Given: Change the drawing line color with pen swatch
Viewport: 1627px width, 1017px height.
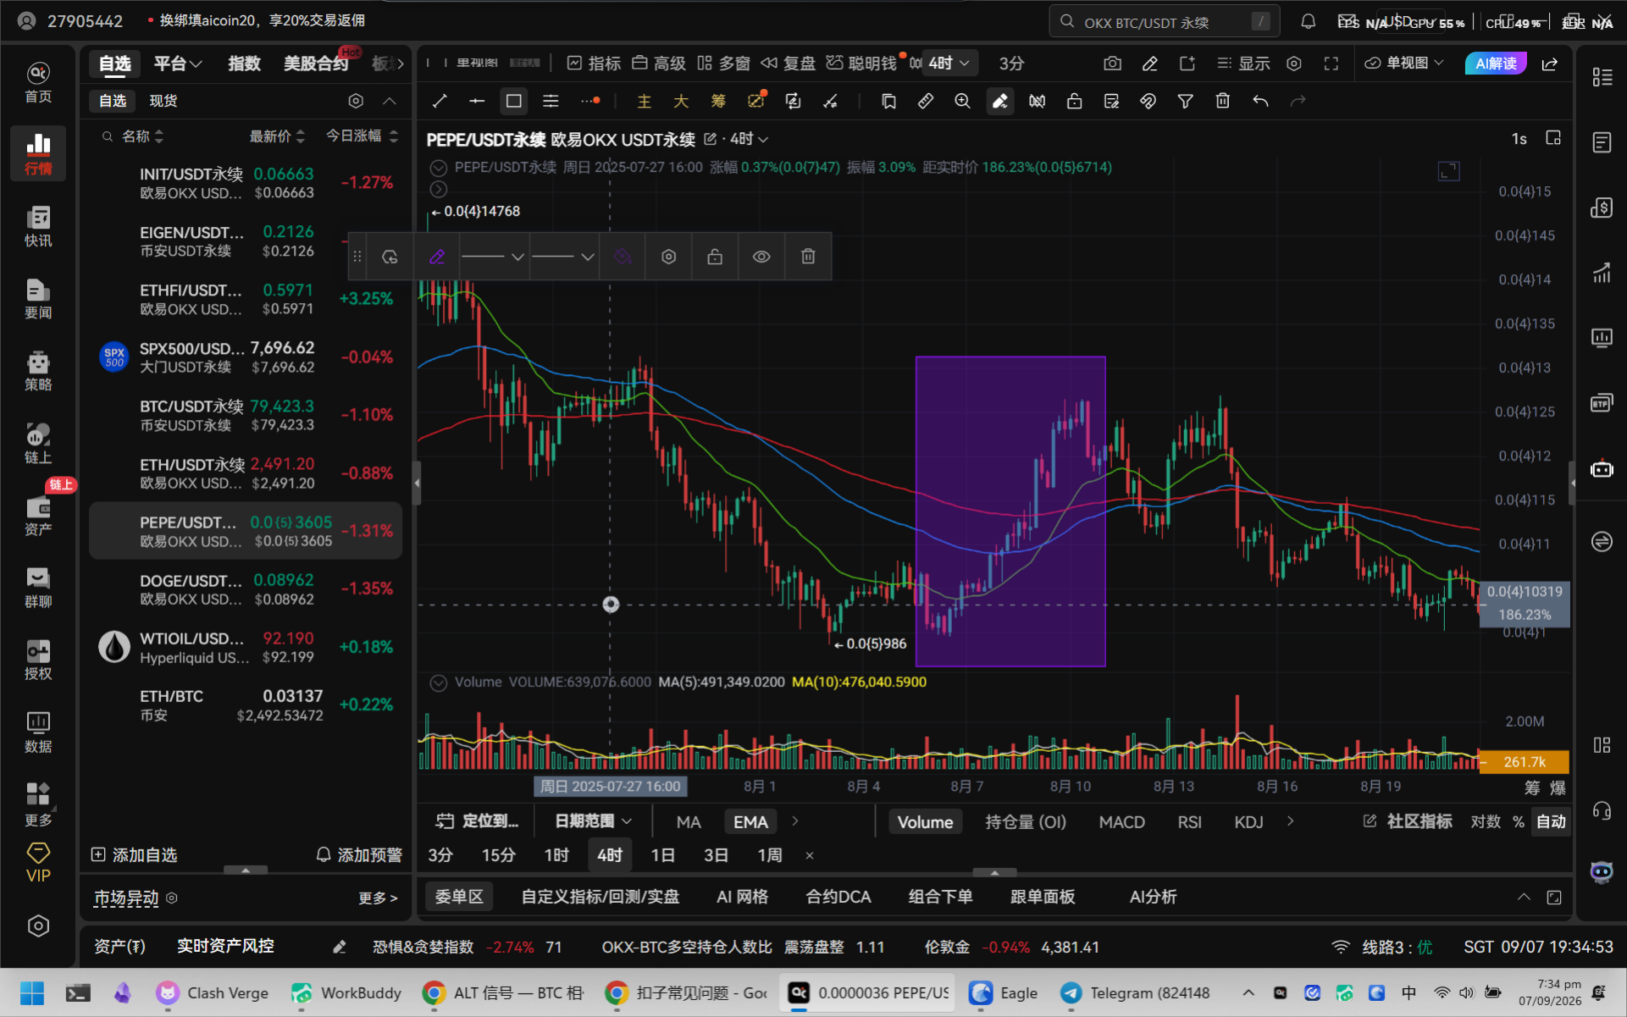Looking at the screenshot, I should click(x=437, y=257).
